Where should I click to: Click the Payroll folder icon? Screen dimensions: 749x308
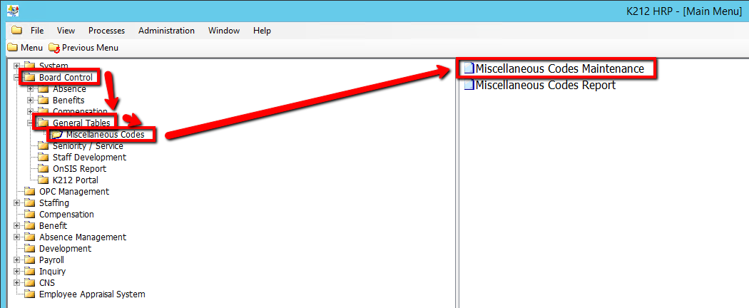click(x=29, y=260)
